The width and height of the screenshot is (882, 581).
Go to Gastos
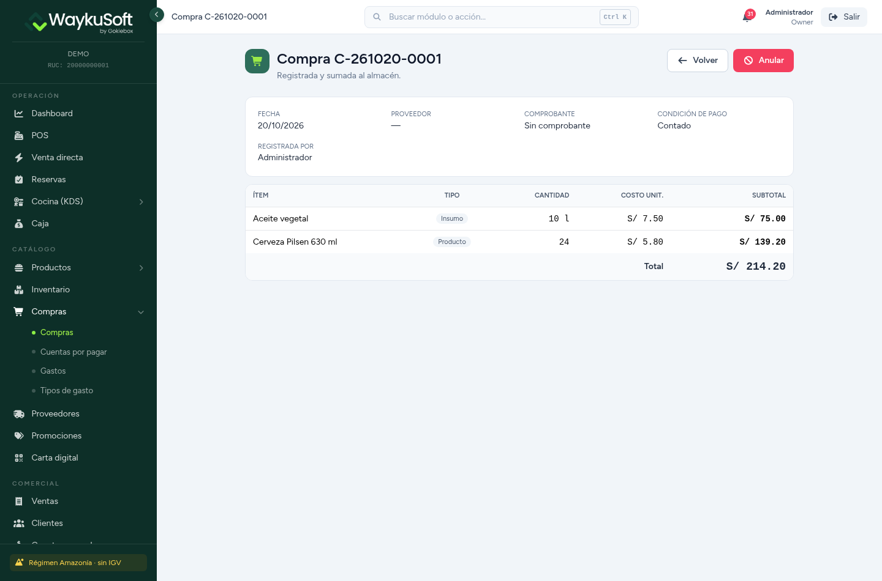tap(53, 371)
